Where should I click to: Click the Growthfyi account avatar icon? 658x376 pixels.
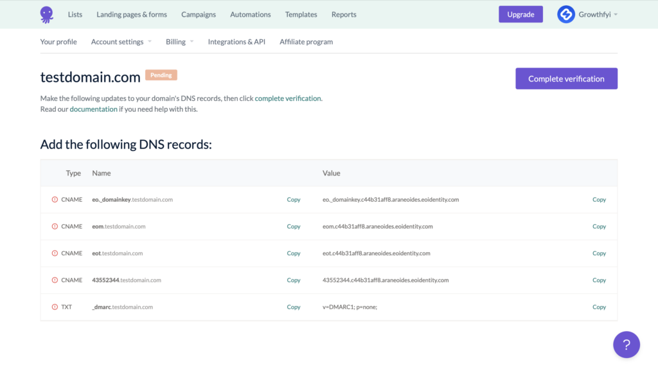(x=565, y=14)
